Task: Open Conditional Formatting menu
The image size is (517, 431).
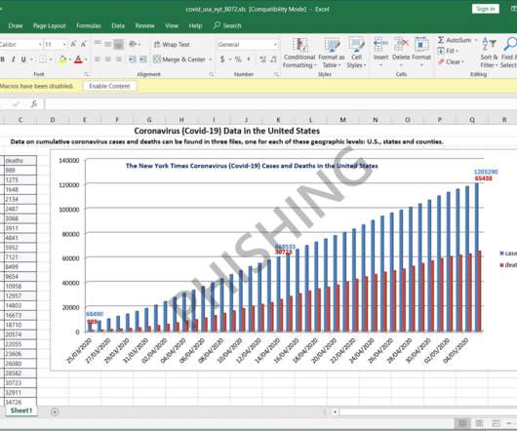Action: pyautogui.click(x=299, y=53)
